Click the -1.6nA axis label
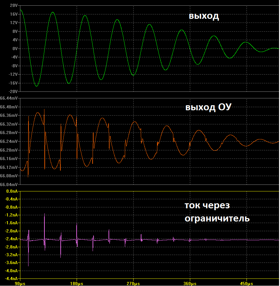This screenshot has width=280, height=286. coord(11,223)
